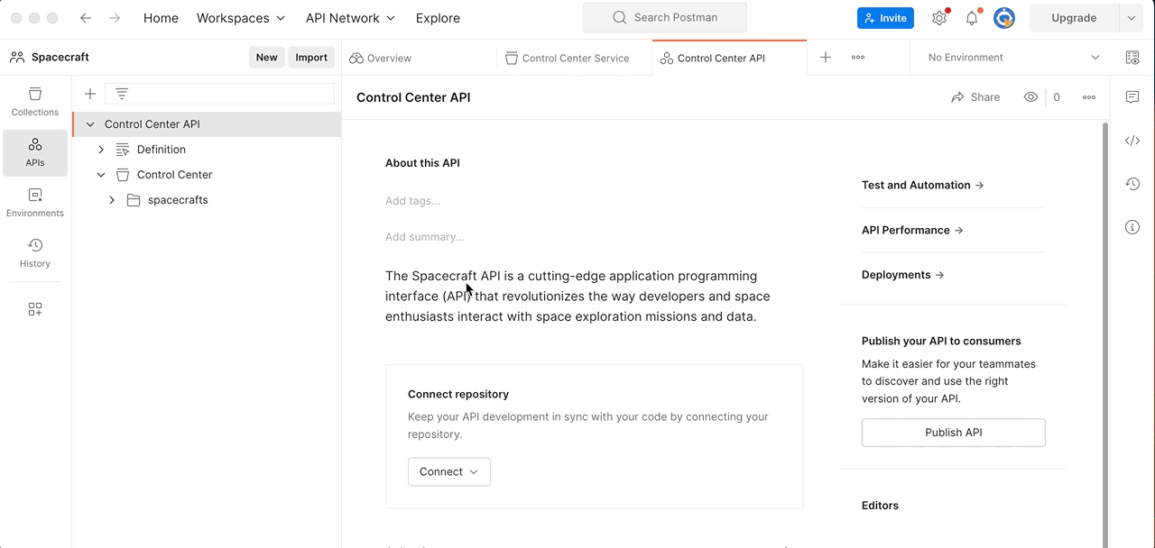Open the API Network menu
Viewport: 1155px width, 548px height.
pyautogui.click(x=350, y=17)
